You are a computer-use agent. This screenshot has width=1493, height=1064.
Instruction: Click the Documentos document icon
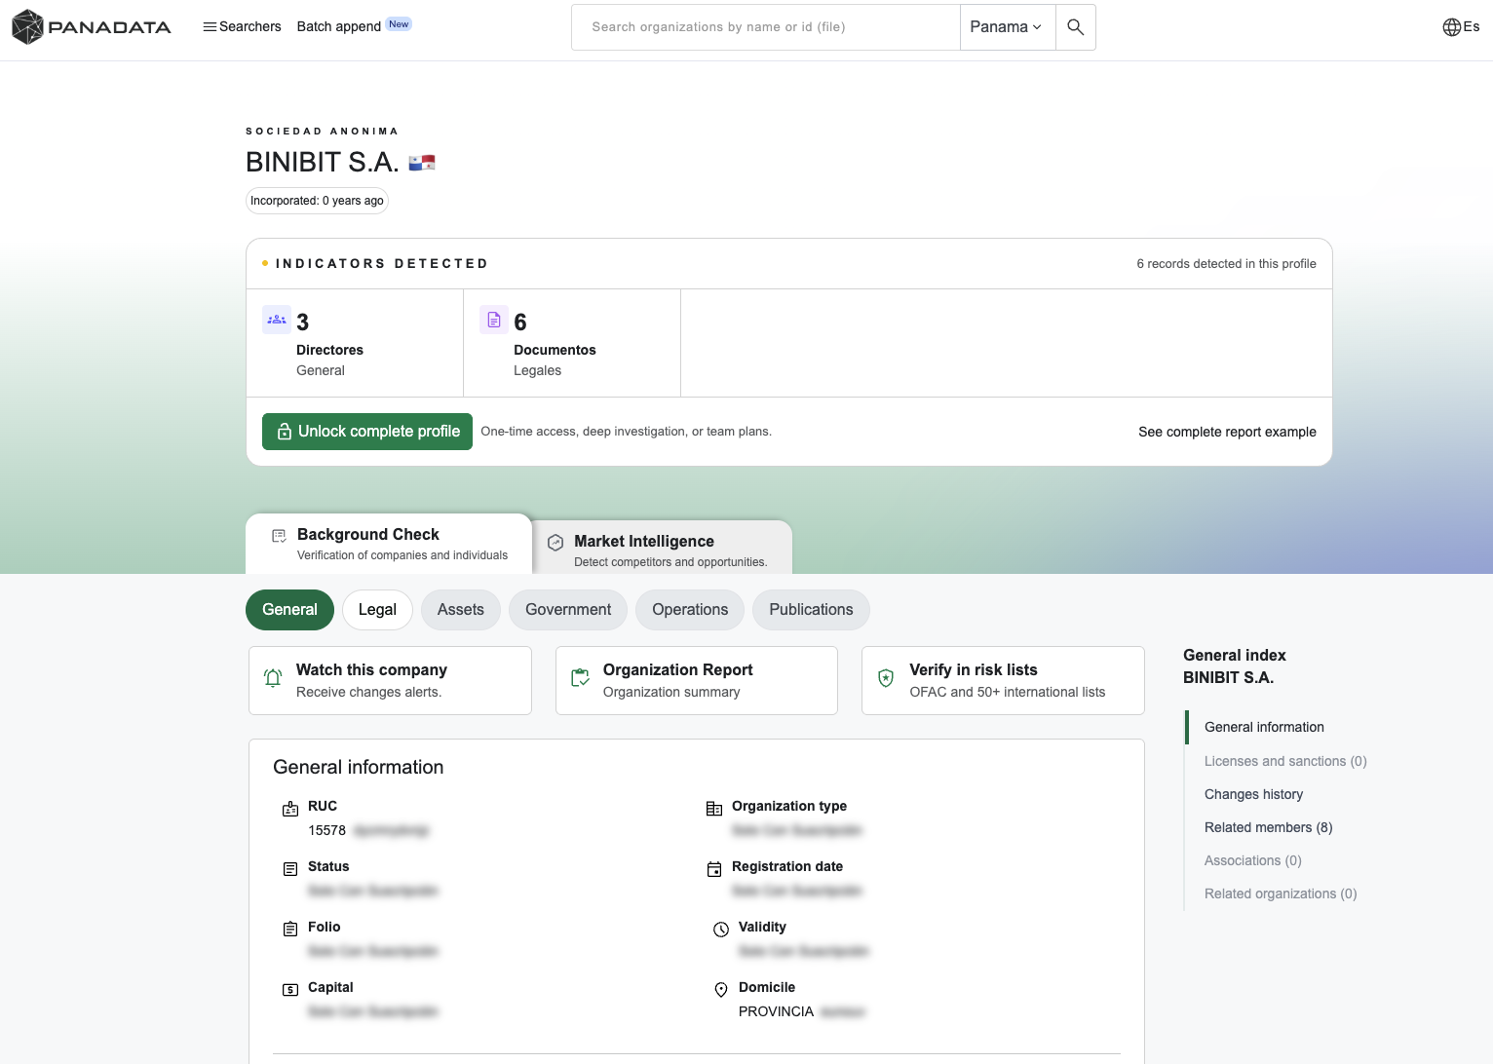[494, 320]
